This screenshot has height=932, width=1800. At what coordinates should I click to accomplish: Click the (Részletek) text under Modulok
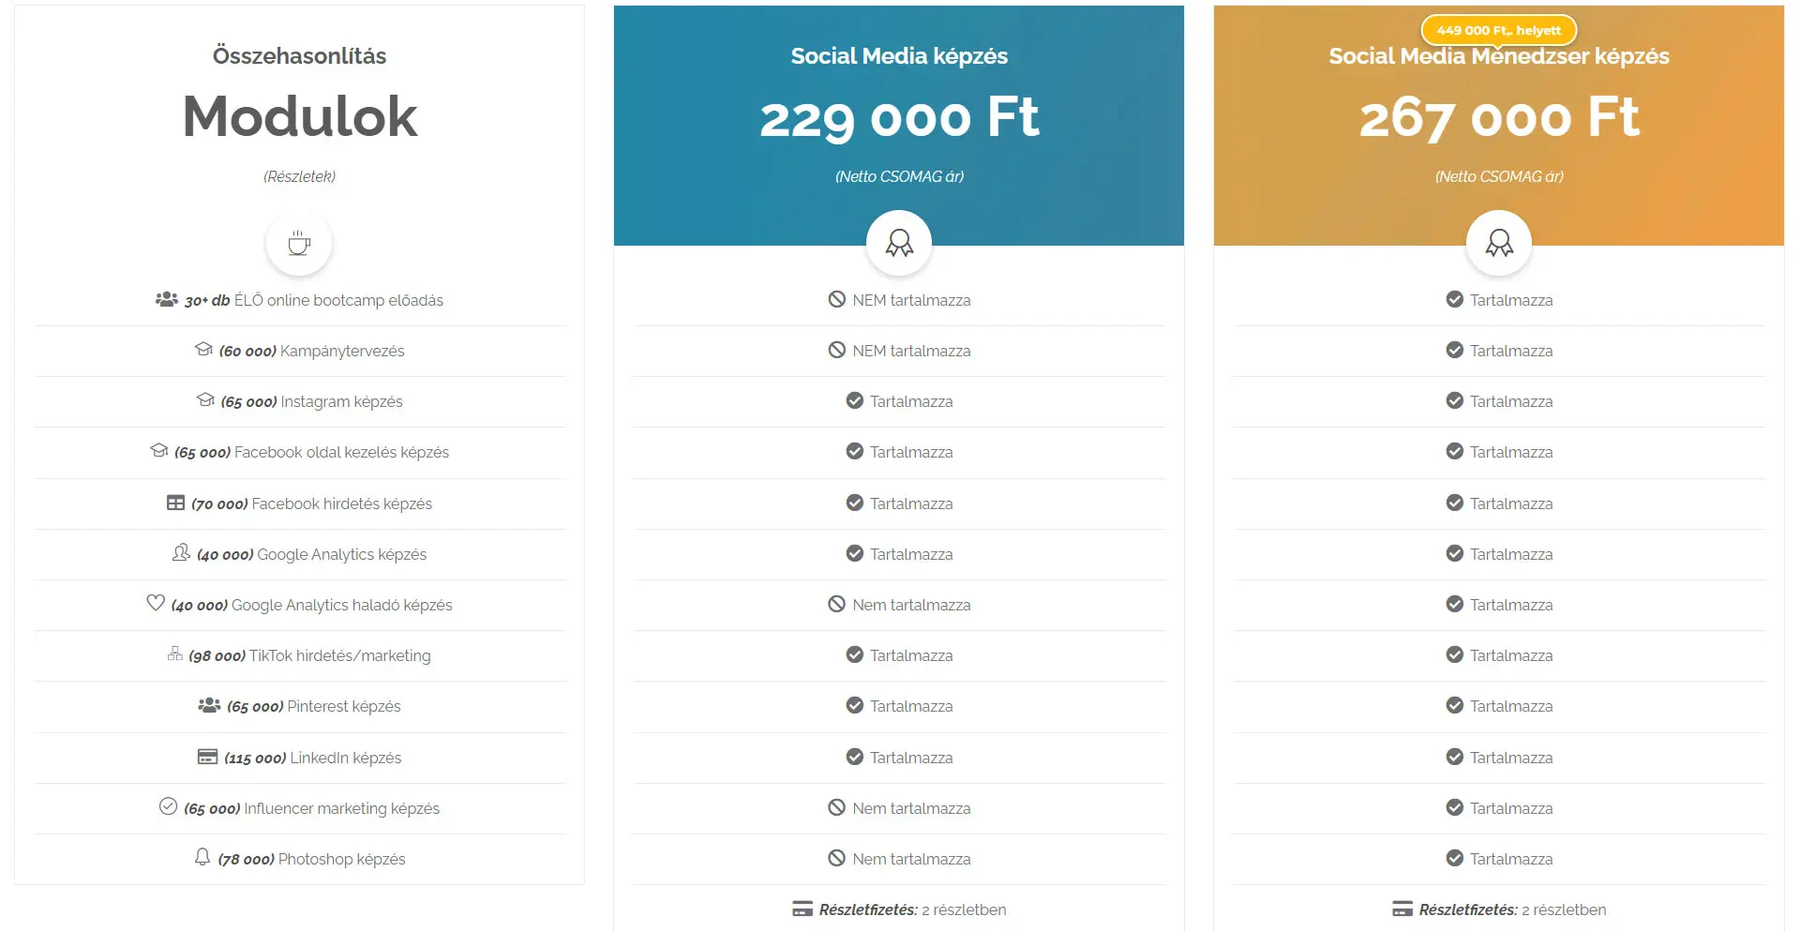coord(299,176)
